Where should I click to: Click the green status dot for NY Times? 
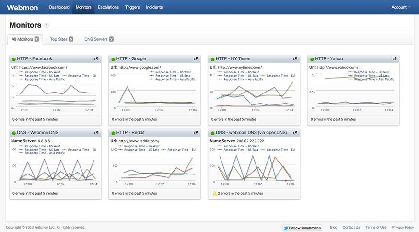213,59
